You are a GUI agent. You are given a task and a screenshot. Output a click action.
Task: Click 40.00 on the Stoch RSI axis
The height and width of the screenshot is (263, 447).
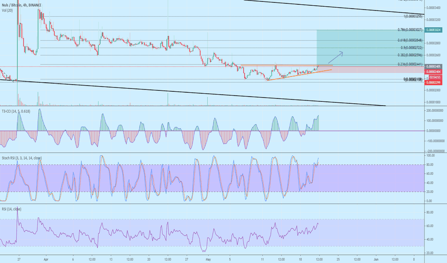coord(430,183)
